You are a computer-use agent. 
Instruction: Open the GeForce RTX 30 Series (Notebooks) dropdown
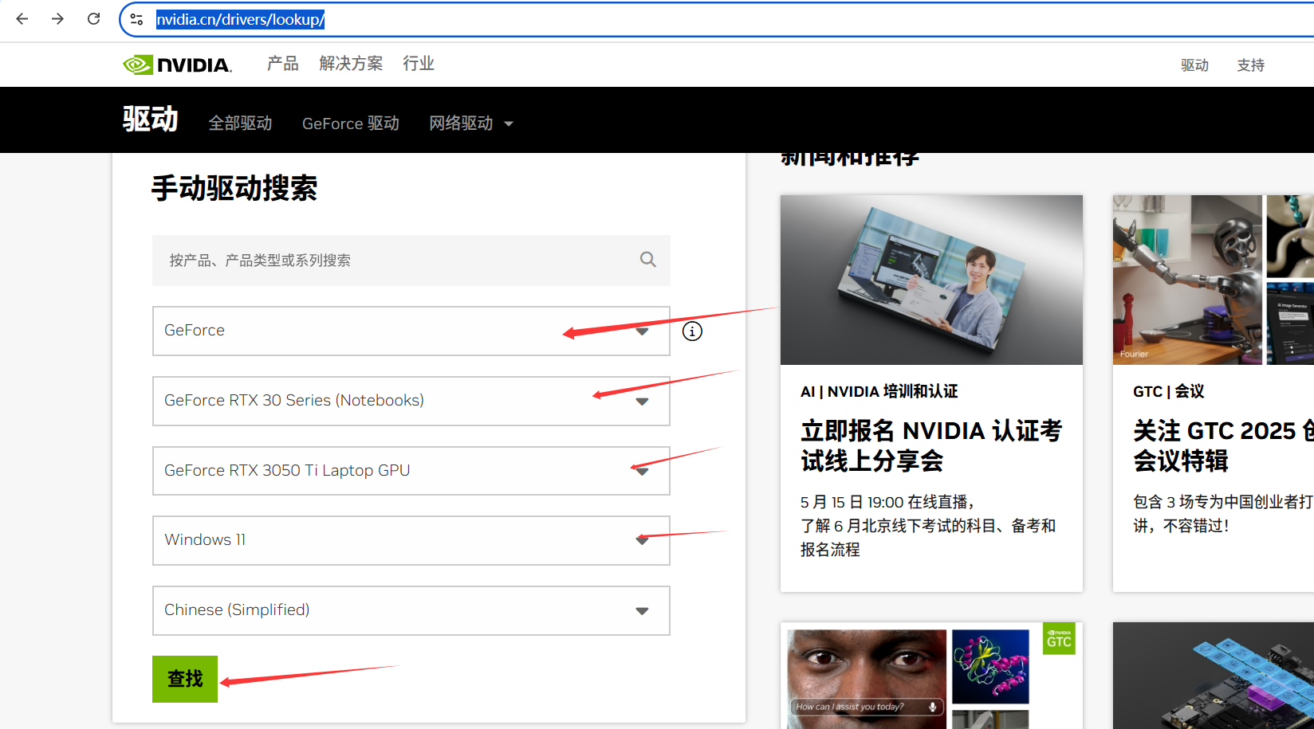411,401
